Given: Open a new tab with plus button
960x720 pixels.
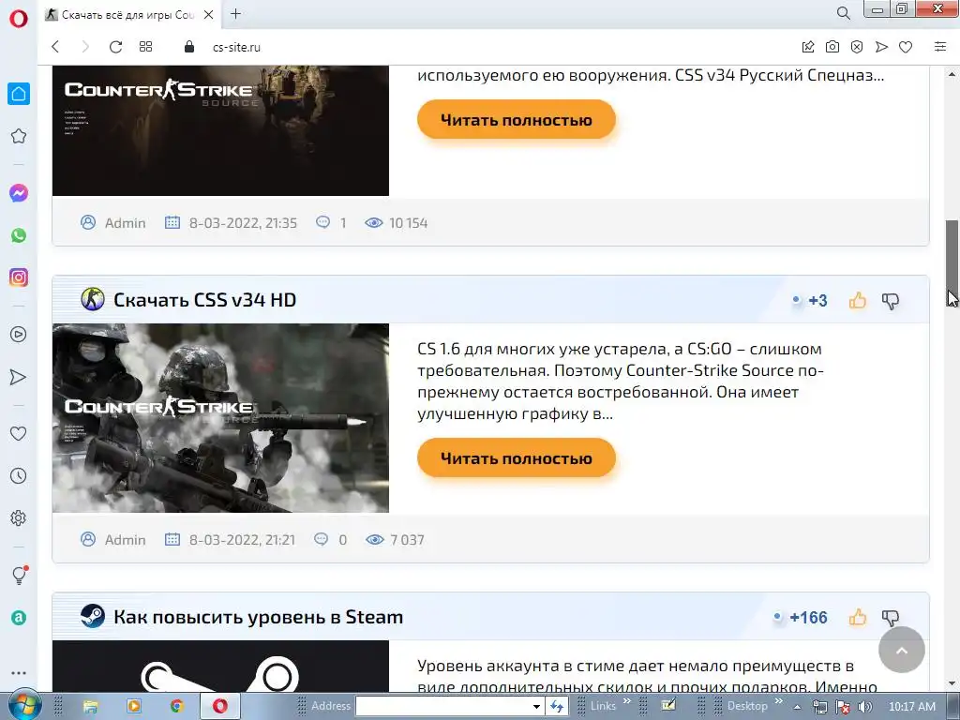Looking at the screenshot, I should pyautogui.click(x=235, y=13).
